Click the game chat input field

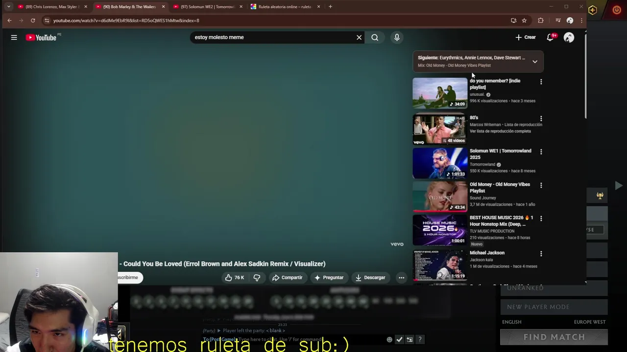point(294,339)
